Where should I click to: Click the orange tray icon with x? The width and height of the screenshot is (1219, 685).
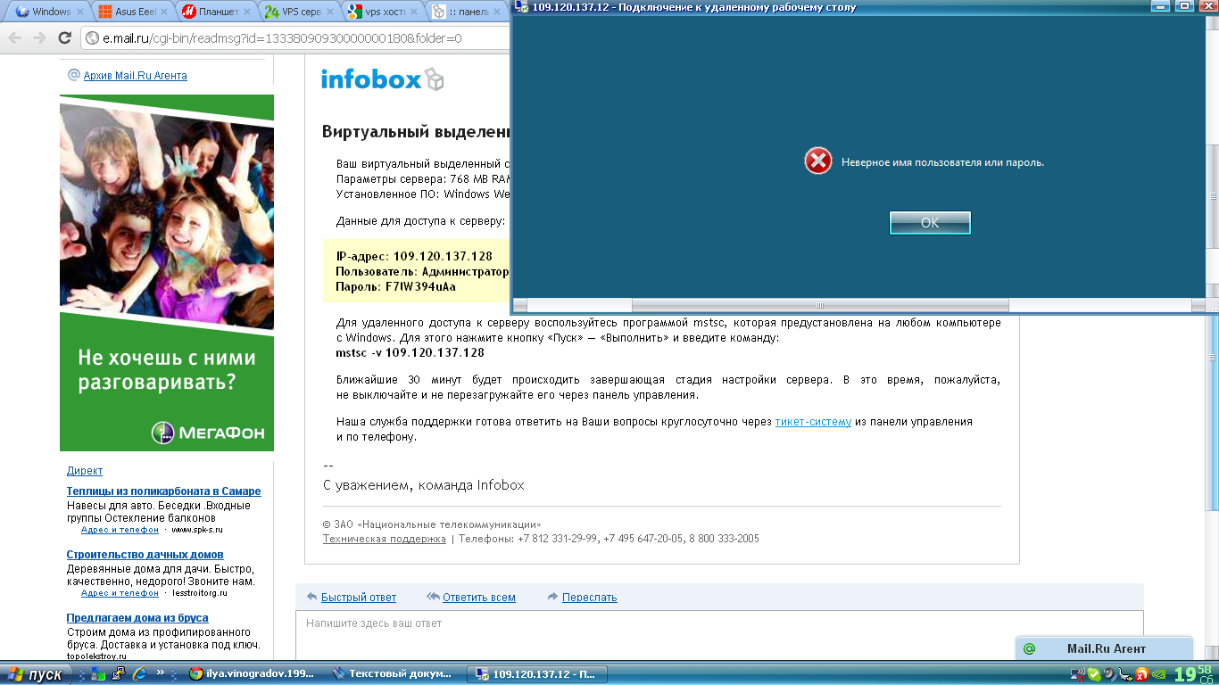coord(1140,674)
